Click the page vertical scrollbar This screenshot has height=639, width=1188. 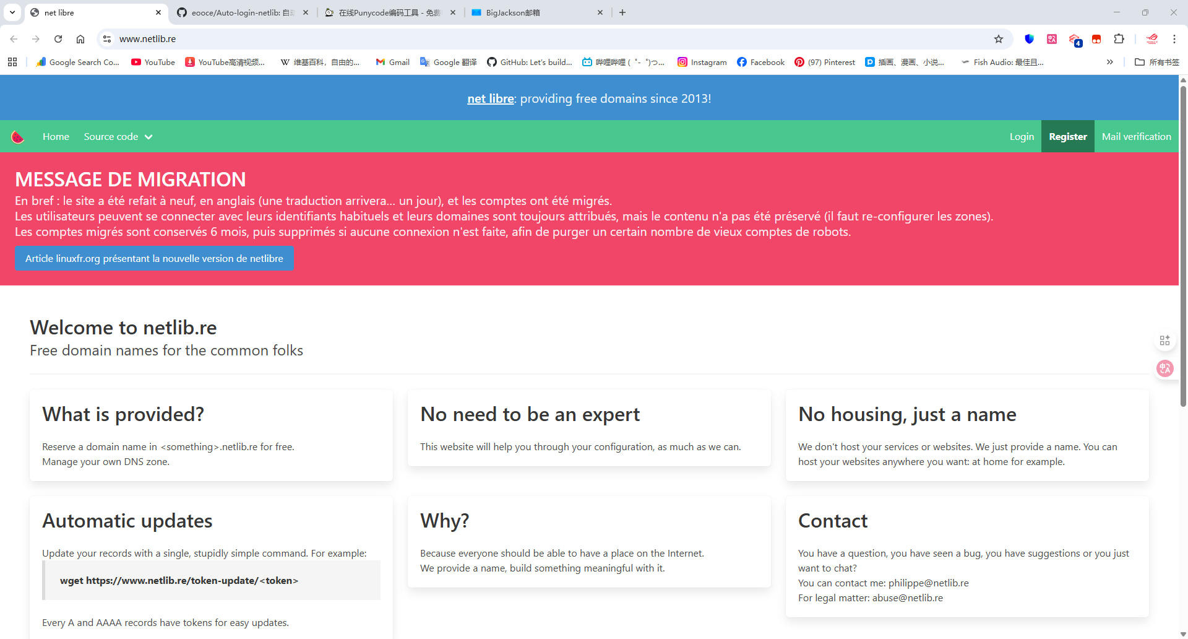pos(1183,248)
